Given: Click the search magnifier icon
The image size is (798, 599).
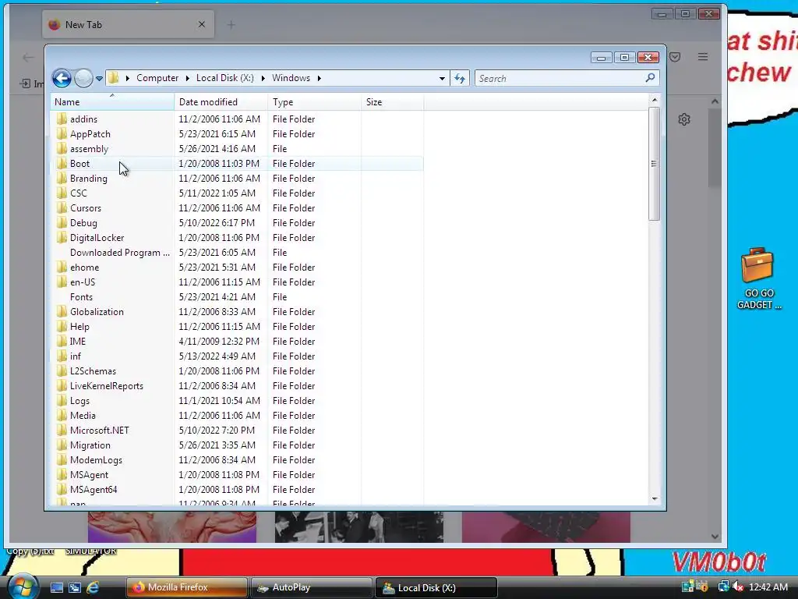Looking at the screenshot, I should pyautogui.click(x=650, y=78).
